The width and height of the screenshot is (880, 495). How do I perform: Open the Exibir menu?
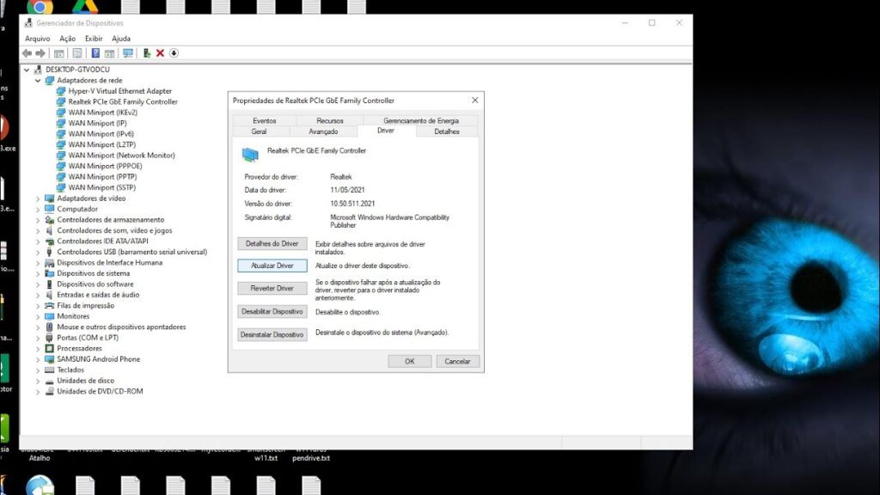pos(94,39)
